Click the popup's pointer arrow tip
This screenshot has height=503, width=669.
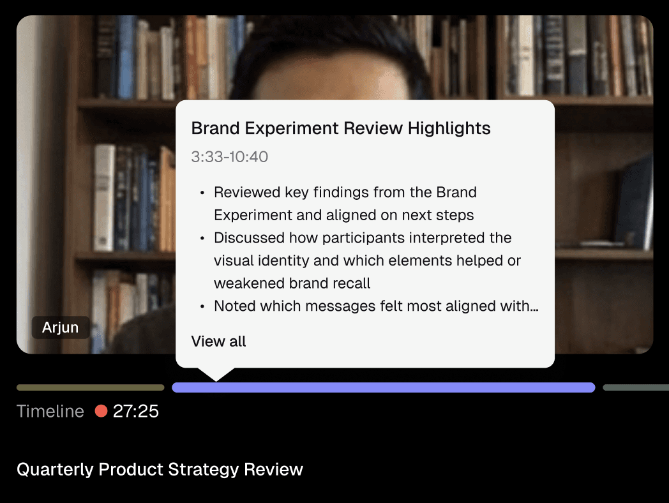tap(216, 379)
